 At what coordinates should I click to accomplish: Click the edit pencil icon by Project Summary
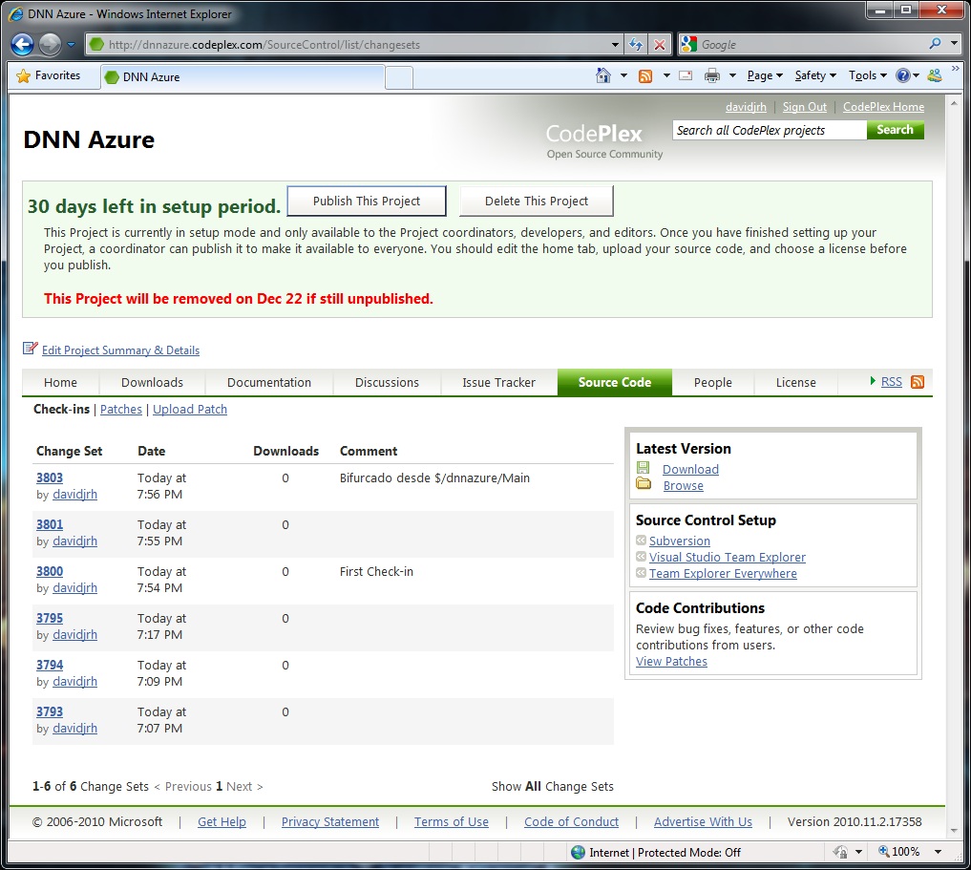click(30, 348)
